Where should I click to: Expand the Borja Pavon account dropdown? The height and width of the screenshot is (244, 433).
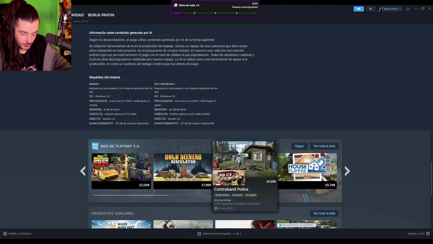coord(392,9)
